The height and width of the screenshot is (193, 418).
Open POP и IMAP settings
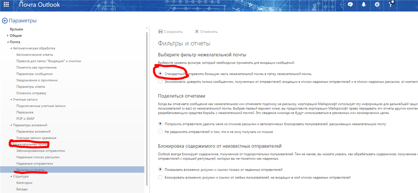[25, 118]
